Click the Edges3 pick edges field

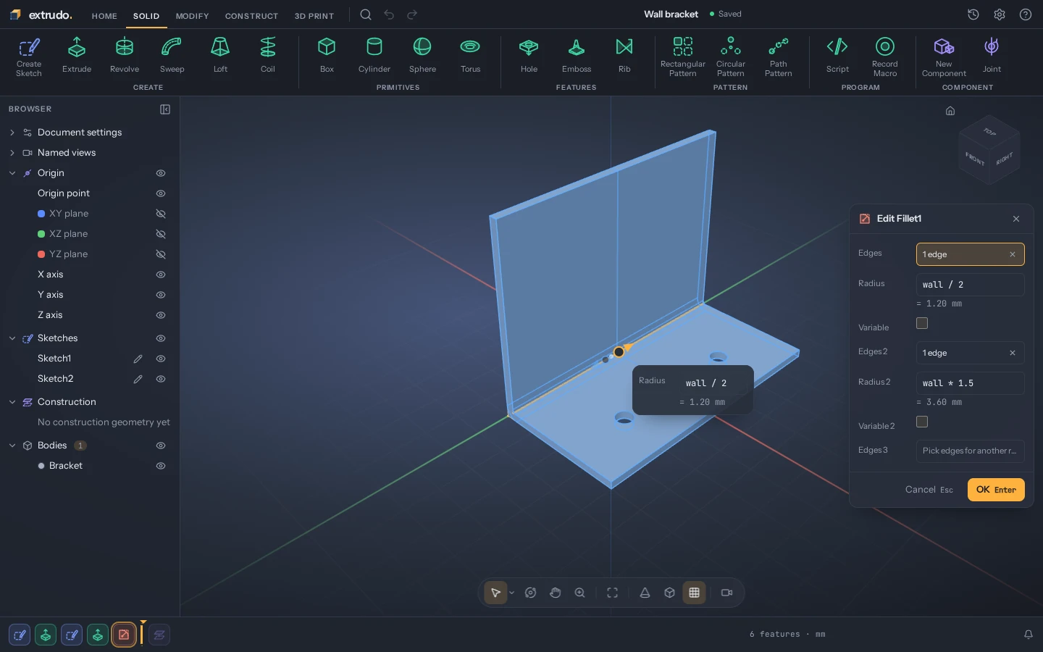point(971,451)
